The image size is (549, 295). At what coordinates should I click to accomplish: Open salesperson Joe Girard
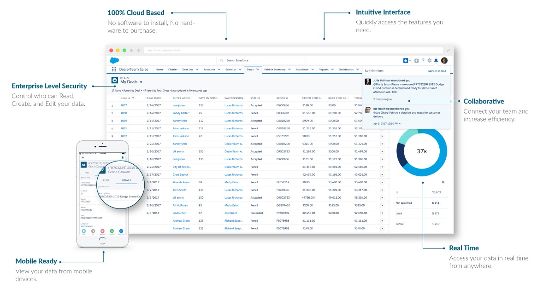(x=231, y=213)
